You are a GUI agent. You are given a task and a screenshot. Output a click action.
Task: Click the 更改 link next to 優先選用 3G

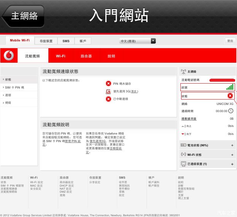[134, 91]
